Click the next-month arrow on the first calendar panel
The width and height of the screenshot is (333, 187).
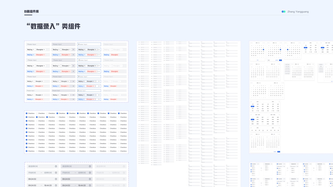coord(263,43)
